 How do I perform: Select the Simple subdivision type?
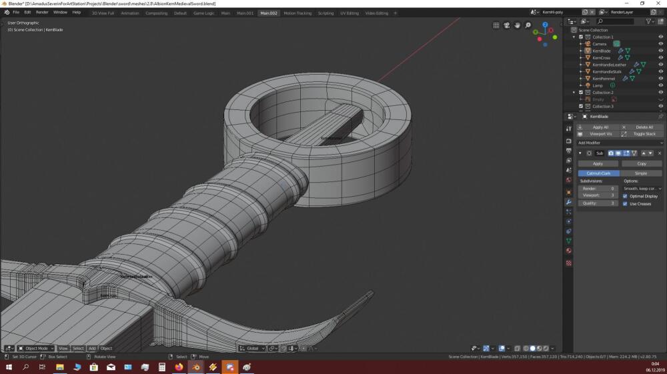(641, 173)
